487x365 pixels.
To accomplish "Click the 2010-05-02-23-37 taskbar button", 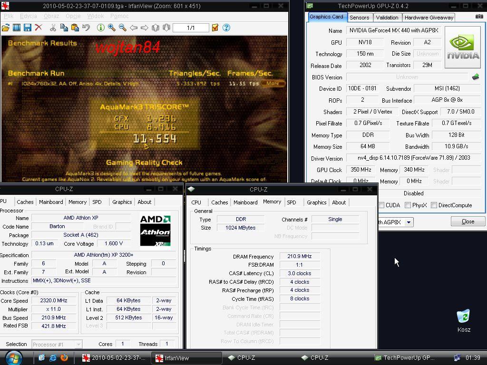I will click(x=113, y=358).
